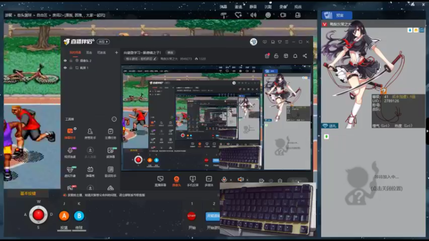This screenshot has width=429, height=241.
Task: Add a 多媒体 multimedia source
Action: pos(209,181)
